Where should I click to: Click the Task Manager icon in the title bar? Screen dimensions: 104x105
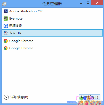[x=4, y=4]
